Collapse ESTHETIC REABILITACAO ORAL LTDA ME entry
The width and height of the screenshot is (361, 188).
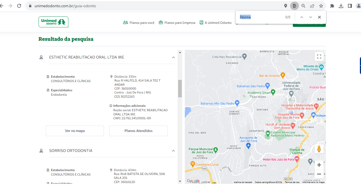click(x=173, y=57)
